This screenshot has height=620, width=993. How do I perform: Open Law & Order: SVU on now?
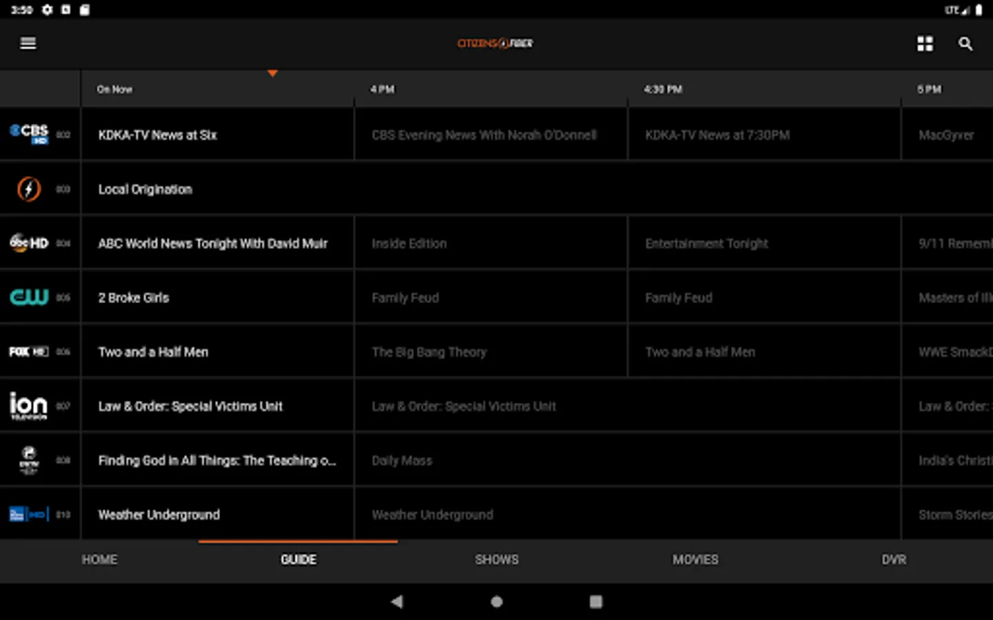[217, 406]
